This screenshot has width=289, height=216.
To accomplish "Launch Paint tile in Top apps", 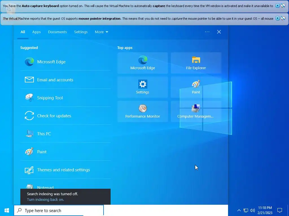I will (196, 87).
